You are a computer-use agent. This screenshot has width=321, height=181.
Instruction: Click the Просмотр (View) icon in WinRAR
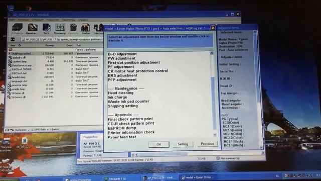point(60,29)
